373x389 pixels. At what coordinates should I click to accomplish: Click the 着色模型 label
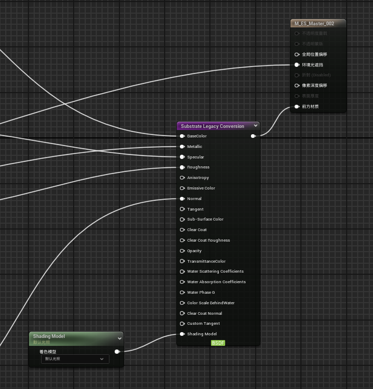click(x=48, y=352)
